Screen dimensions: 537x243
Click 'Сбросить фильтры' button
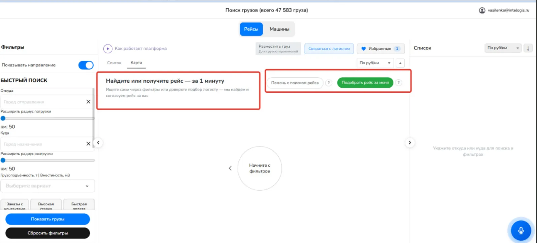47,233
